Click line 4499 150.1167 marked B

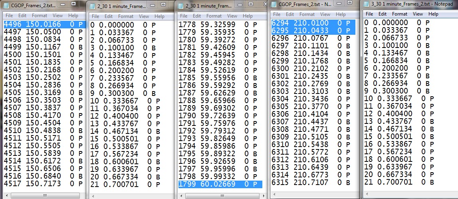pyautogui.click(x=43, y=47)
